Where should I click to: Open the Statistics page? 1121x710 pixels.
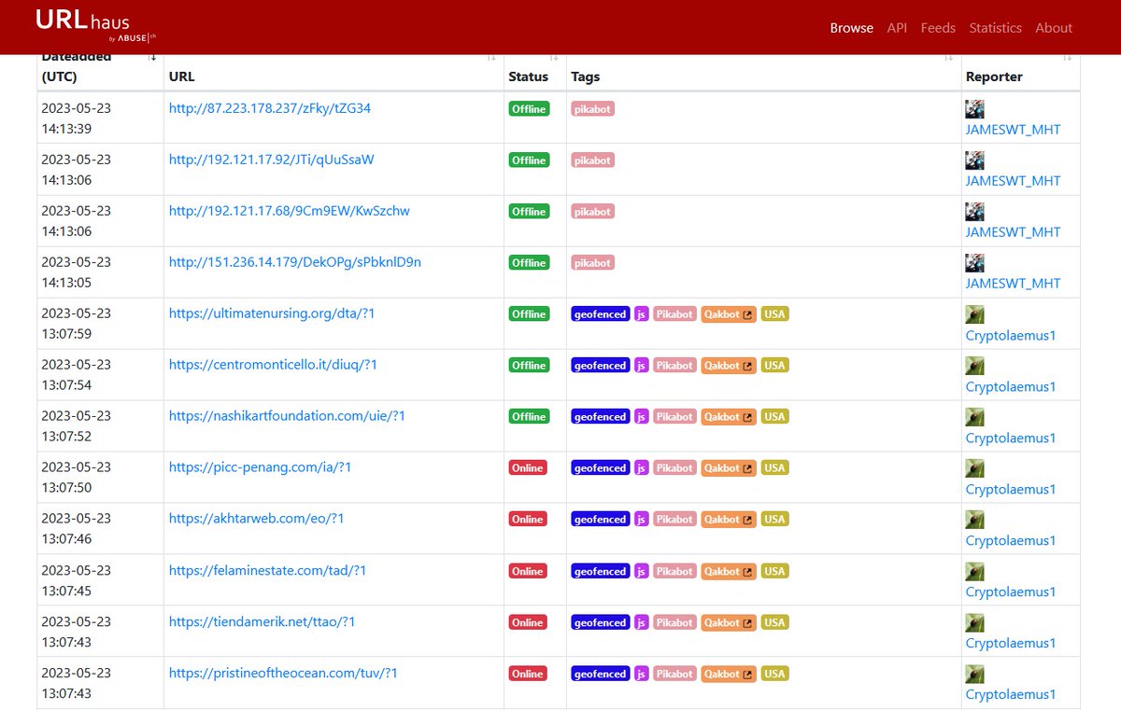(x=995, y=28)
